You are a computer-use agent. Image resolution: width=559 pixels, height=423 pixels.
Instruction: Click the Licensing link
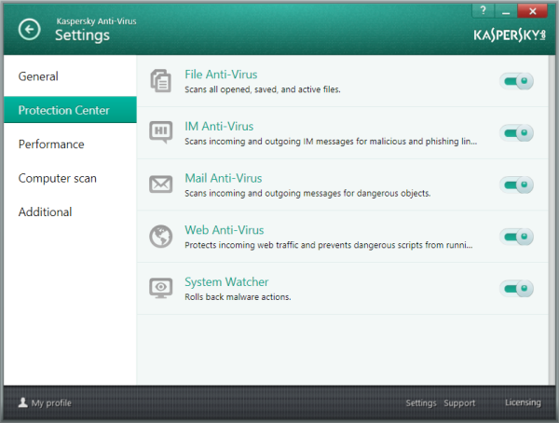[523, 403]
